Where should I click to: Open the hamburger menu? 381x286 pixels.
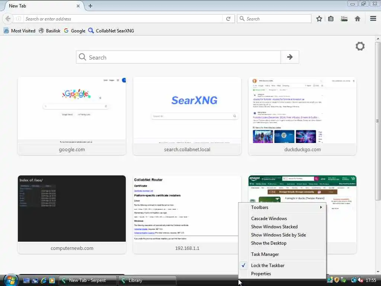[x=373, y=19]
